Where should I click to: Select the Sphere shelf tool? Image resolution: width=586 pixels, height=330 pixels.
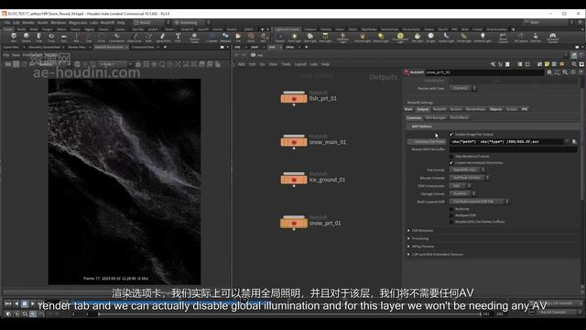coord(27,37)
